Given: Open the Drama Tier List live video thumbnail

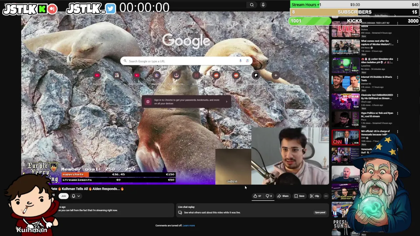Looking at the screenshot, I should (x=346, y=30).
